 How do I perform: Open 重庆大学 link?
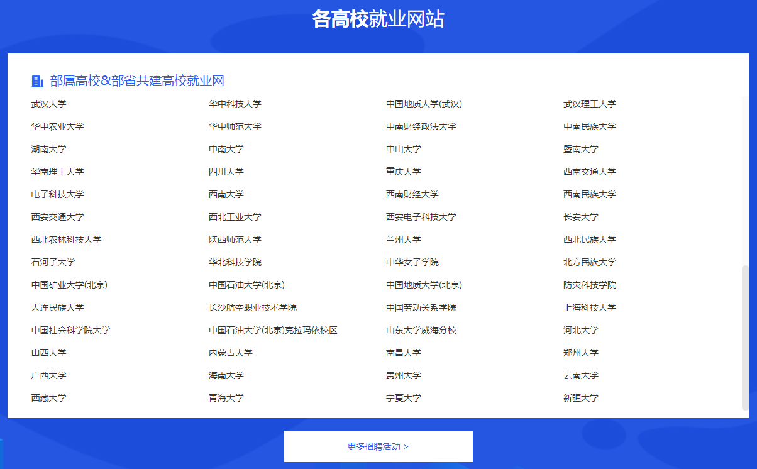[404, 172]
